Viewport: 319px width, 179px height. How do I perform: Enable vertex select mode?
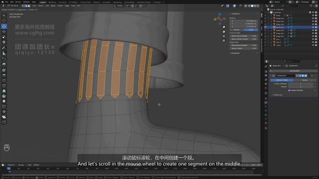coord(23,6)
